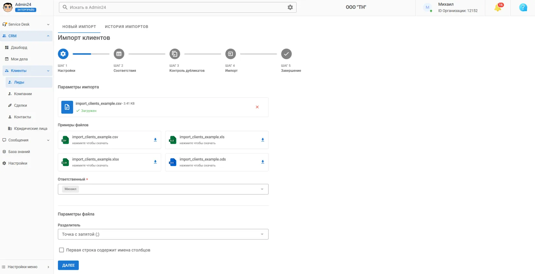Image resolution: width=535 pixels, height=274 pixels.
Task: Open notifications bell
Action: (498, 7)
